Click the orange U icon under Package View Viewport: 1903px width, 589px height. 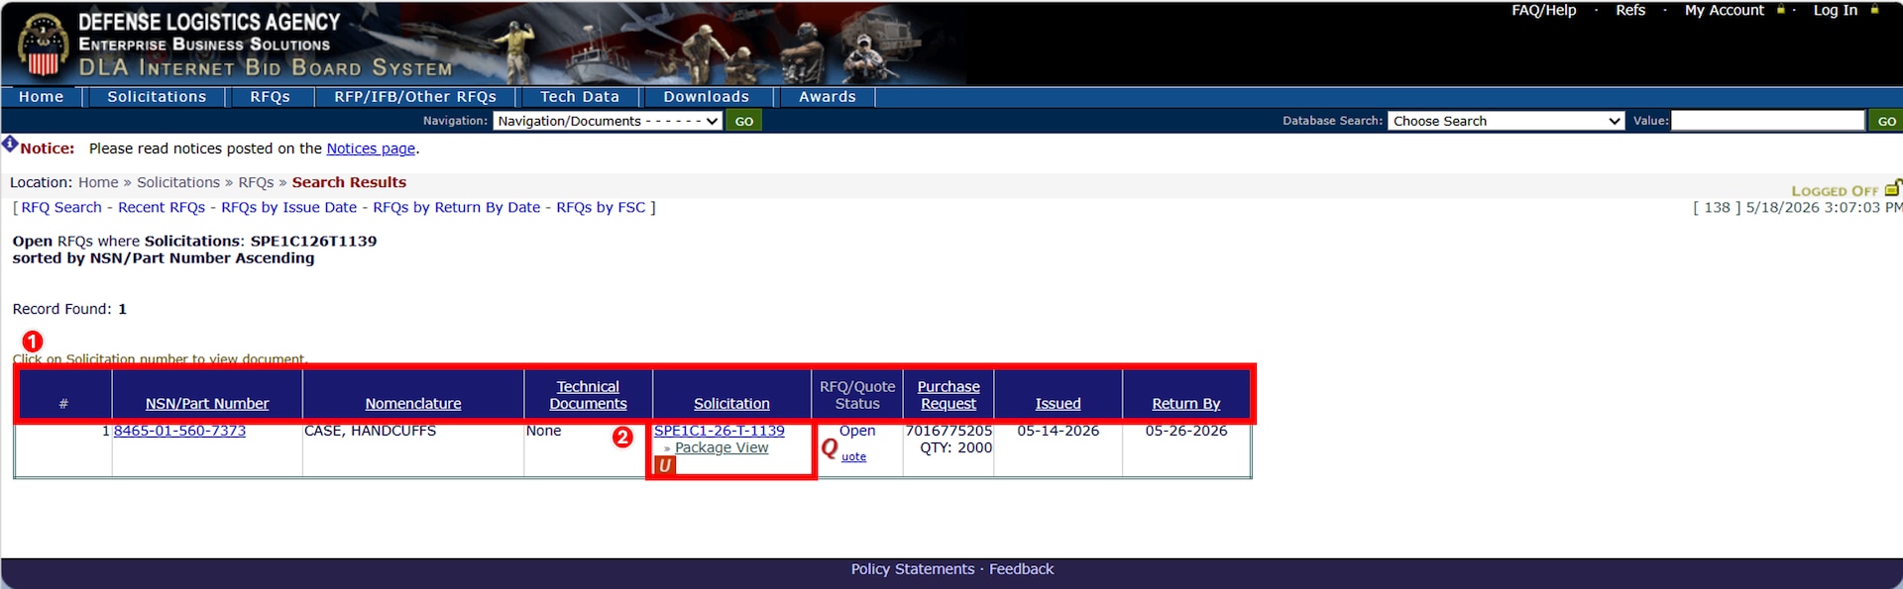[x=665, y=465]
